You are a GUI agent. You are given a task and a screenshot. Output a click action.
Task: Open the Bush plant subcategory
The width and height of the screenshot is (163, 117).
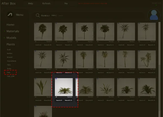pos(9,50)
